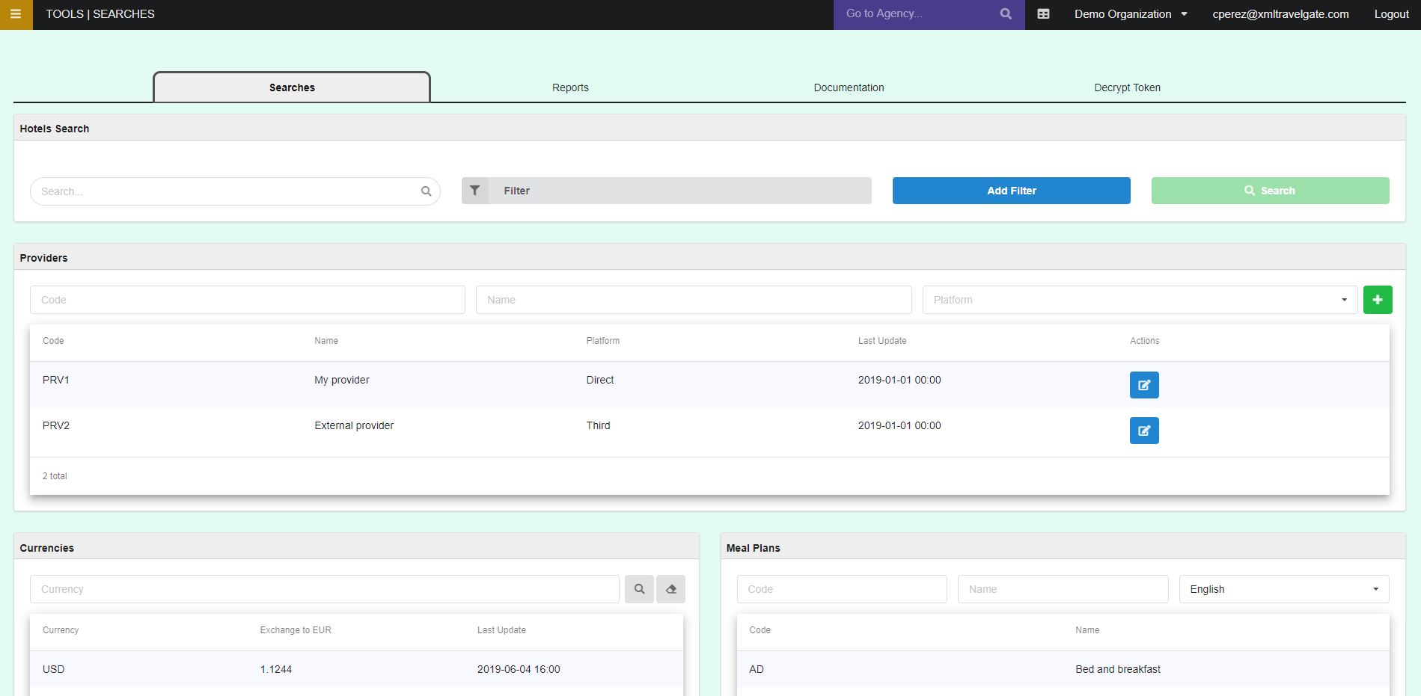1421x696 pixels.
Task: Switch to the Searches tab
Action: 292,87
